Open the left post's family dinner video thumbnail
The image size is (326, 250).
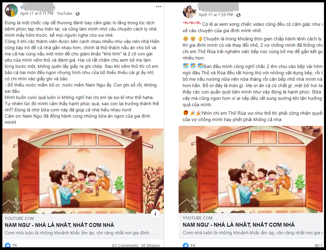pos(83,171)
